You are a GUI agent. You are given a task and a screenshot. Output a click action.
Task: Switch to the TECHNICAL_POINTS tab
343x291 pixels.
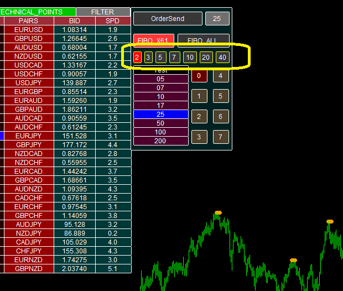[x=38, y=12]
